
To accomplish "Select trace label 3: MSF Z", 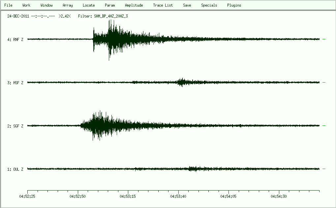I will [x=15, y=83].
